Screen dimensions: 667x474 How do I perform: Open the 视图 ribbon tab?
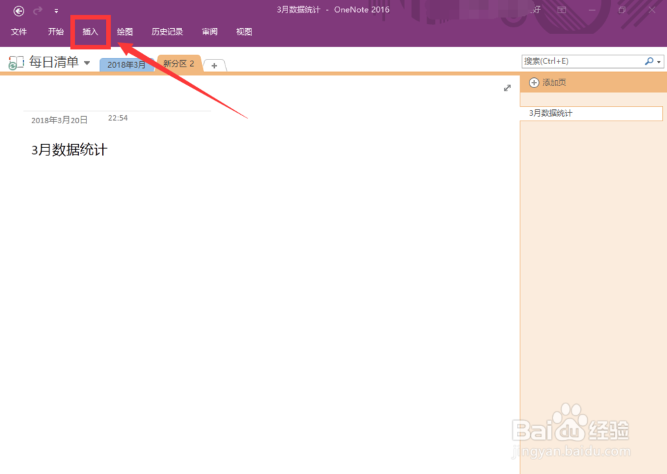point(243,31)
